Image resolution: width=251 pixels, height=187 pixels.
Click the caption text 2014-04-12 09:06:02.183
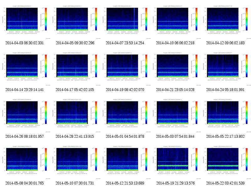[225, 43]
